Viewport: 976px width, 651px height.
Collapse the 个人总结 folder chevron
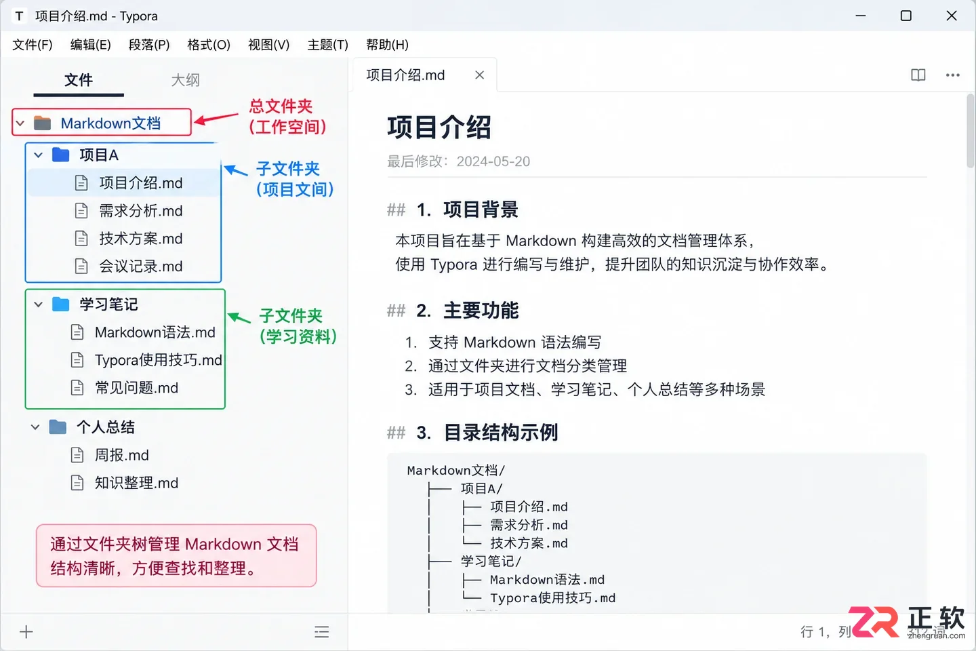[35, 427]
